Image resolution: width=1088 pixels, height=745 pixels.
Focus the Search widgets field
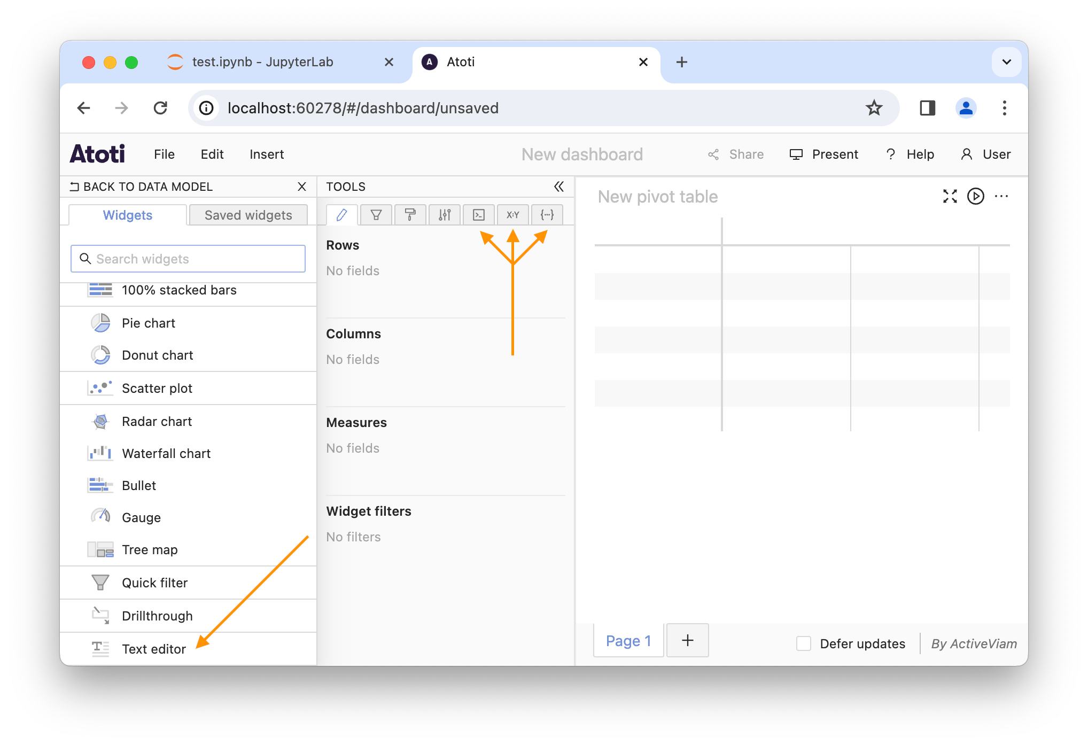[x=188, y=259]
